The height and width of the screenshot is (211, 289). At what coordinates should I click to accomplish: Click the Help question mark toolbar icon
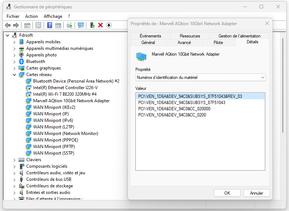click(50, 25)
